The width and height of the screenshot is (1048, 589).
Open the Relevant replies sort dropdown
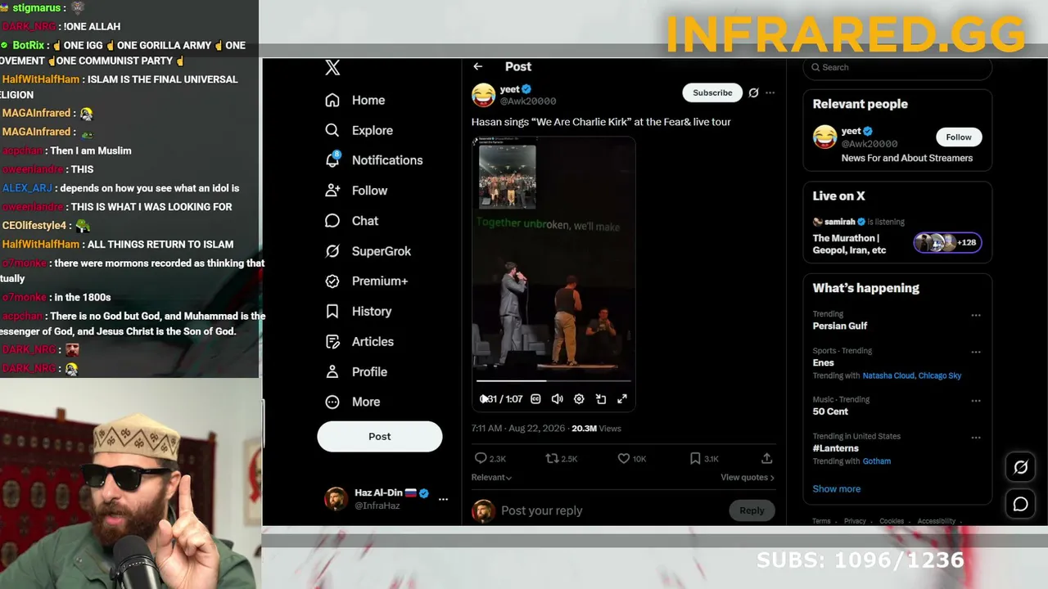point(491,478)
